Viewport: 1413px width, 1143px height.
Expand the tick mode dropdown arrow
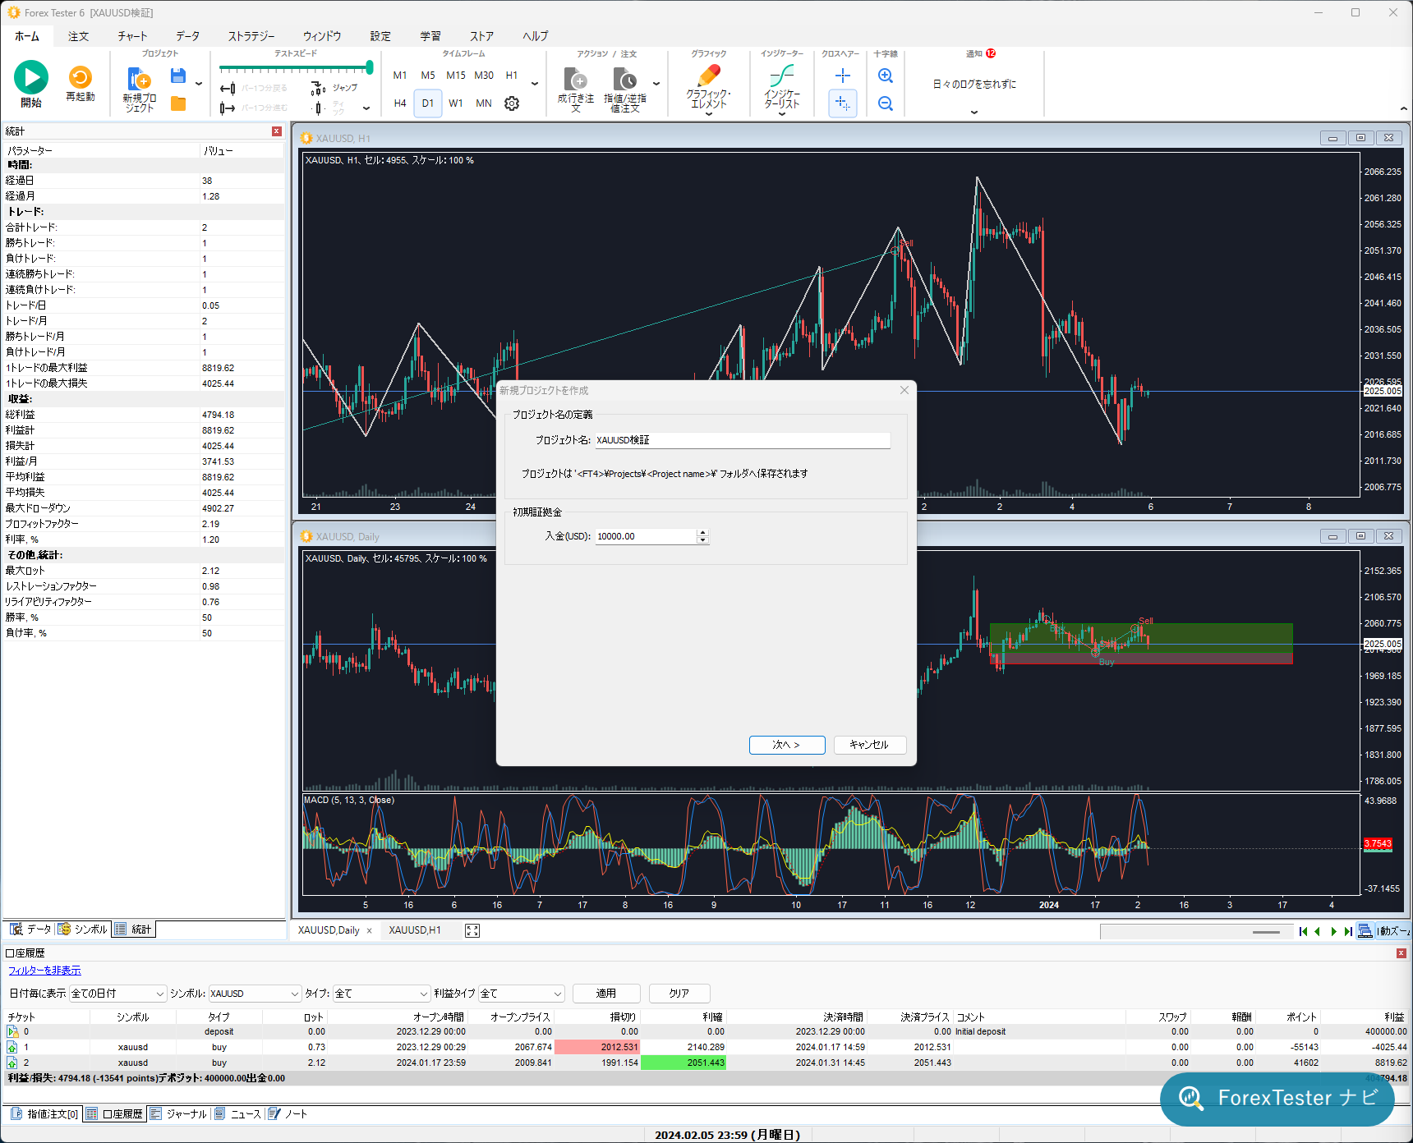[366, 108]
